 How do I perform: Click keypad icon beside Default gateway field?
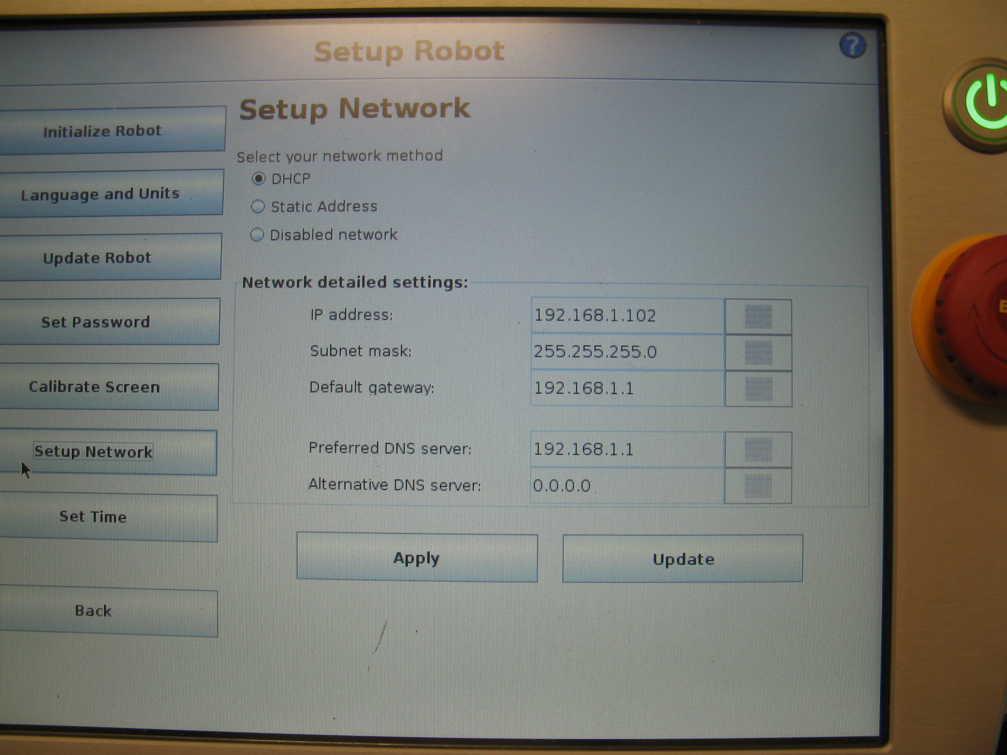click(758, 389)
